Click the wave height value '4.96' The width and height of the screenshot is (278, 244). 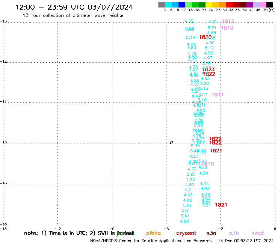(x=208, y=53)
